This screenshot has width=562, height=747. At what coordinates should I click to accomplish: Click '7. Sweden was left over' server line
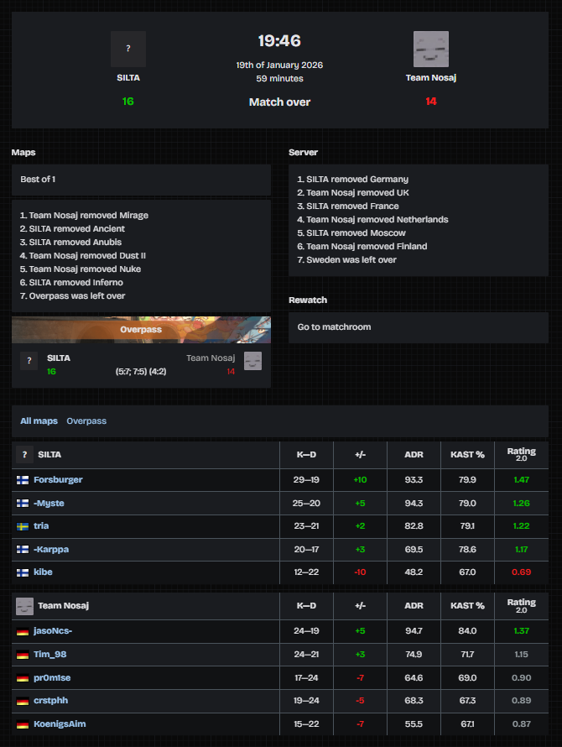[x=346, y=259]
